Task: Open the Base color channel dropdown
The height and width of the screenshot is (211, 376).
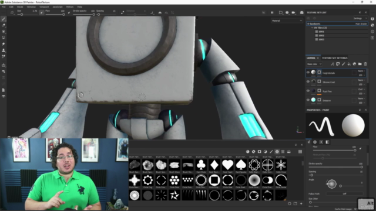Action: 314,64
